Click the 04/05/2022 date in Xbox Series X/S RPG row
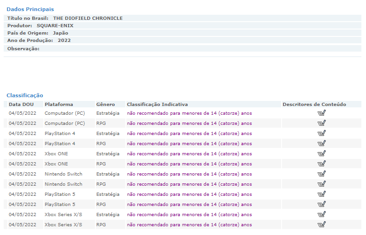This screenshot has height=235, width=366. click(x=23, y=225)
